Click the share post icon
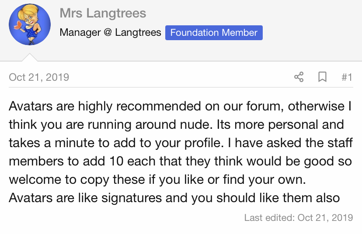The image size is (362, 234). [x=299, y=77]
